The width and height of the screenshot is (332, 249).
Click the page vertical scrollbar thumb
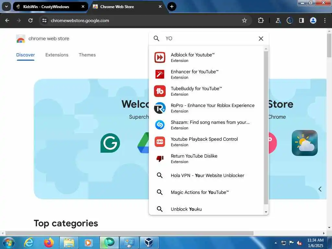(x=329, y=45)
